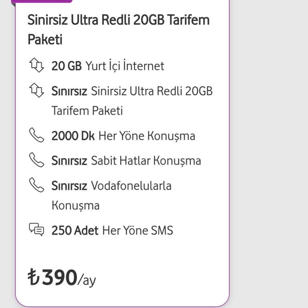Click the data icon beside Sınırsız Ultra Redli line
This screenshot has width=308, height=308.
[36, 90]
